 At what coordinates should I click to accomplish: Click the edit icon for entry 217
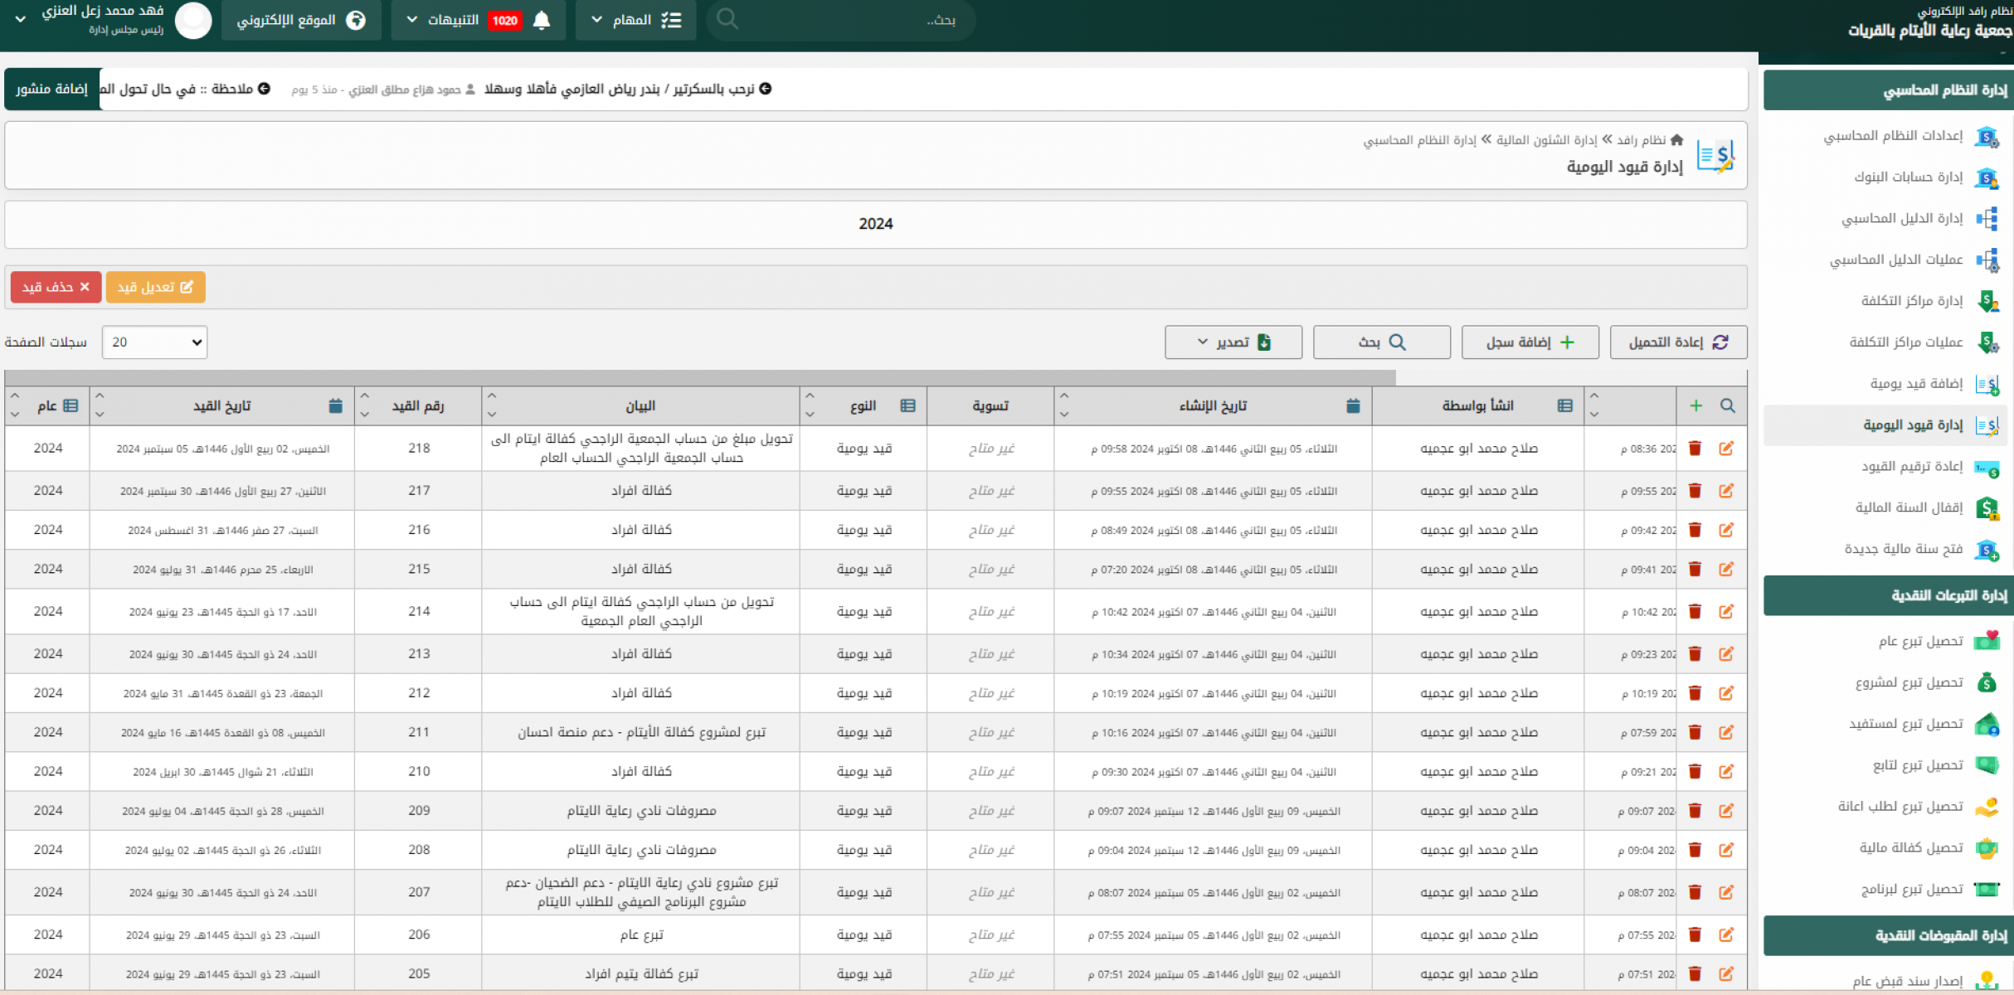coord(1726,491)
